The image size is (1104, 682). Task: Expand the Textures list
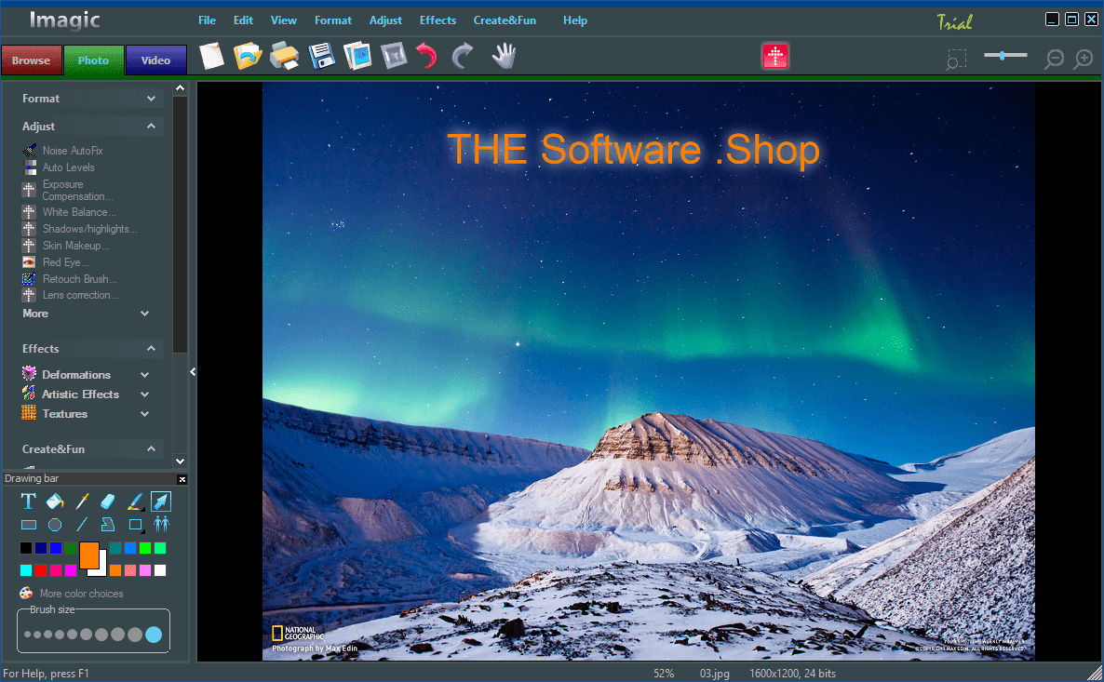(x=145, y=414)
